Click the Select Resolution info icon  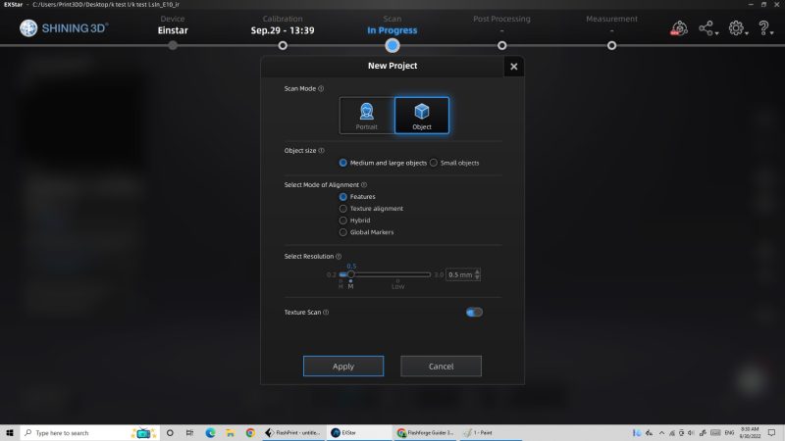(339, 256)
